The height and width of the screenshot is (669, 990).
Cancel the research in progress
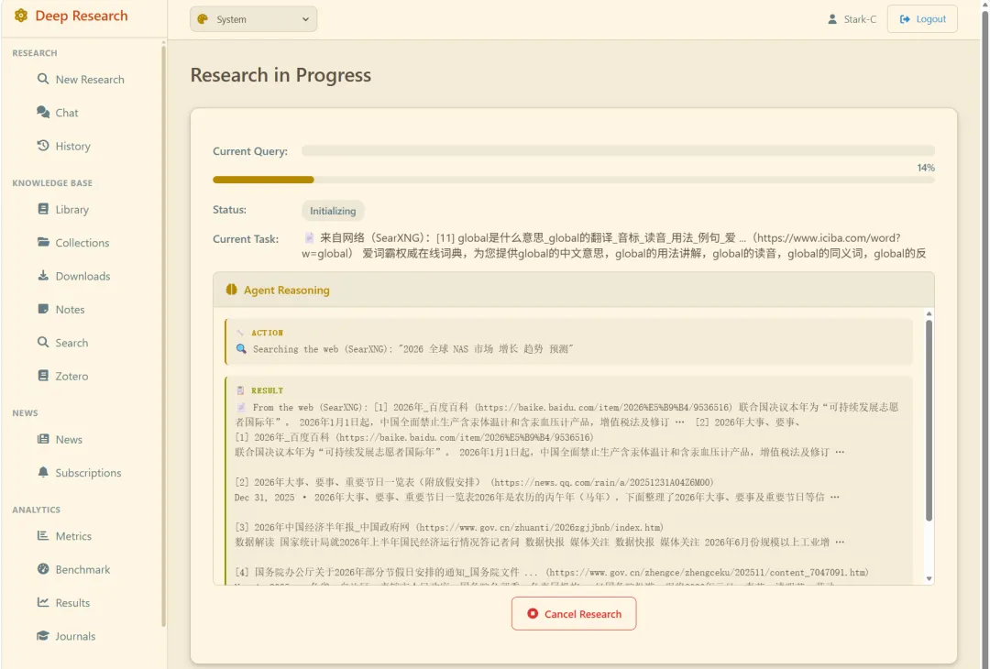[x=573, y=613]
